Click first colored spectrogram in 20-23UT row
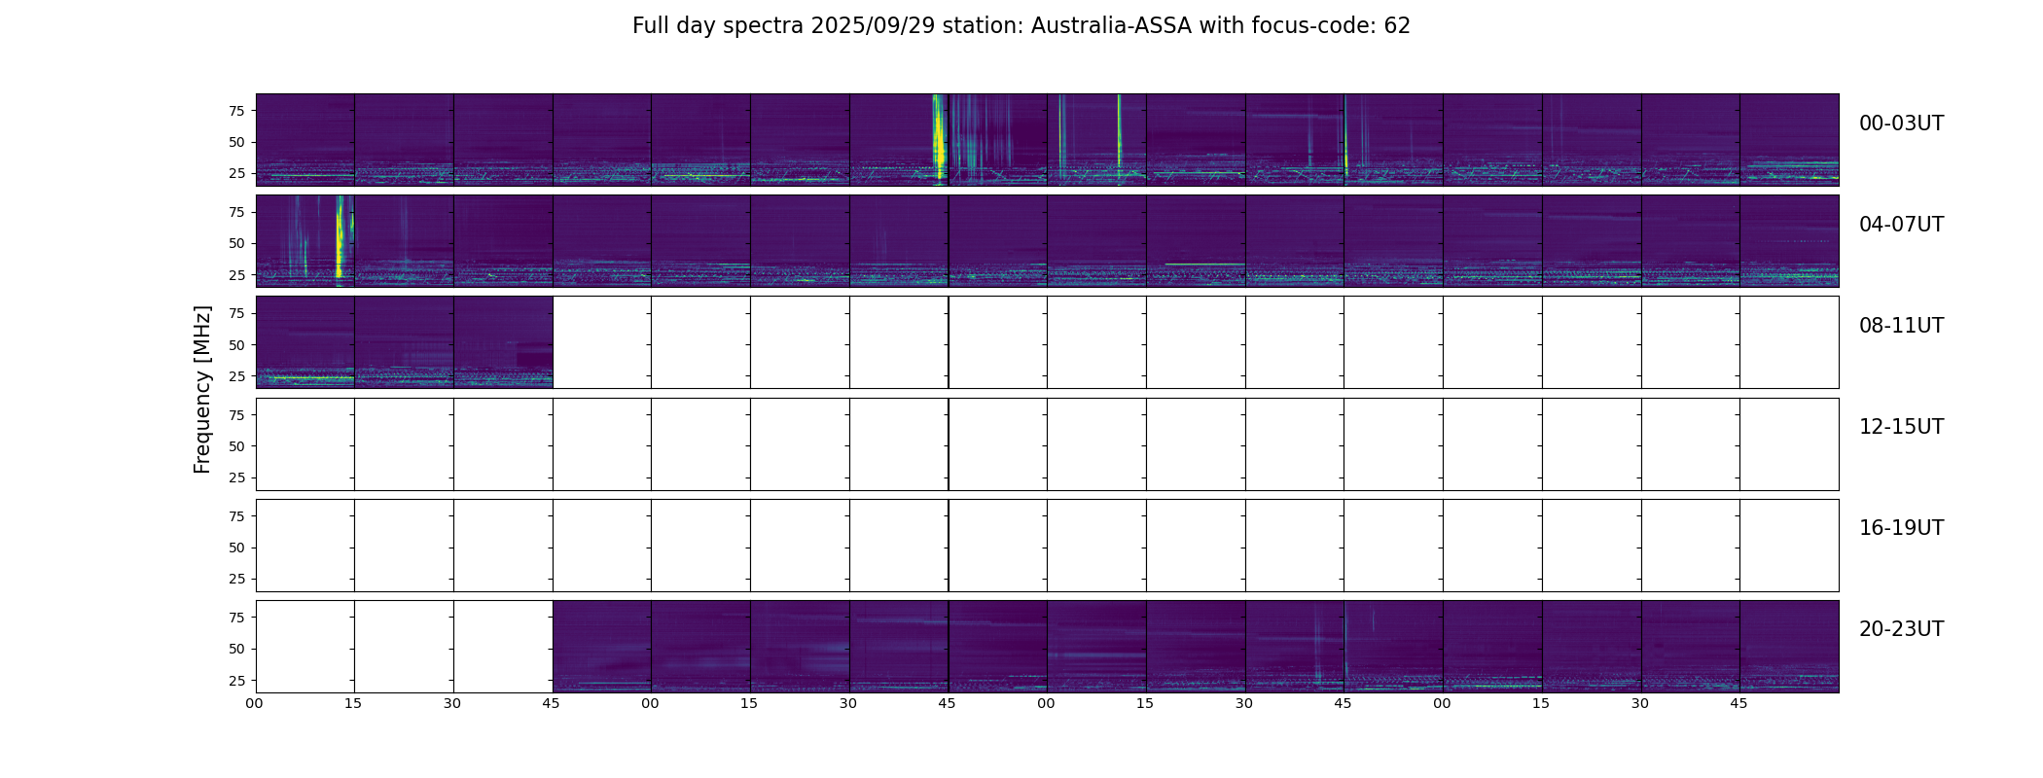This screenshot has width=2043, height=778. pos(602,646)
